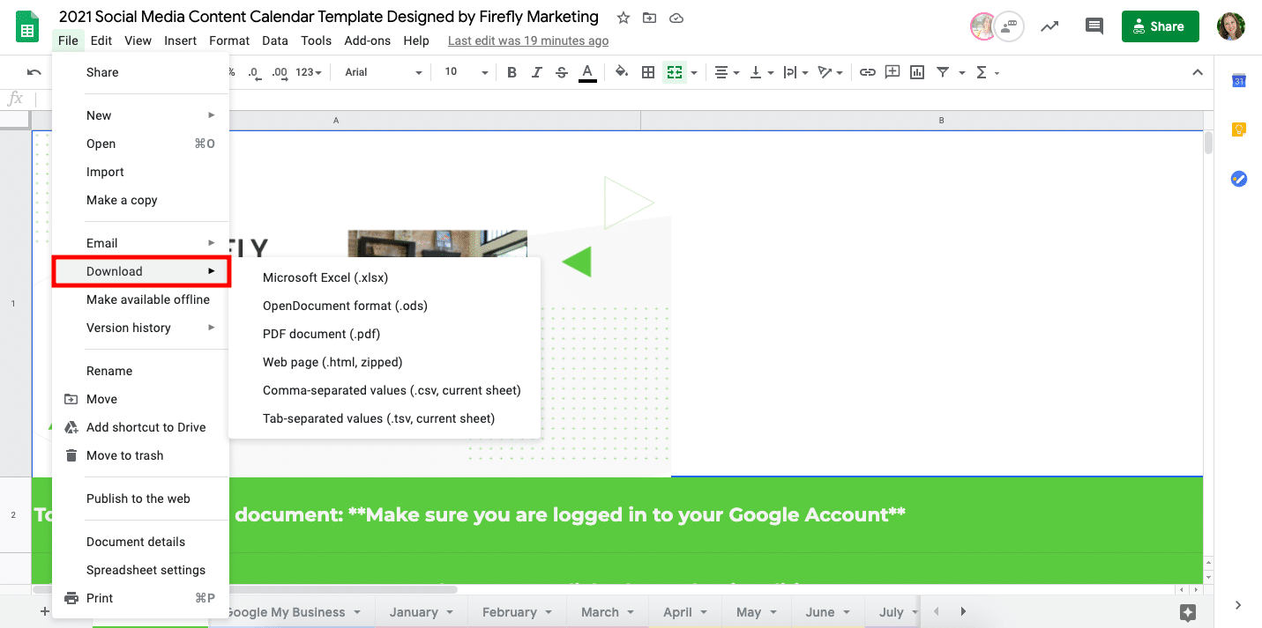Open the activity dashboard trend icon

point(1049,26)
